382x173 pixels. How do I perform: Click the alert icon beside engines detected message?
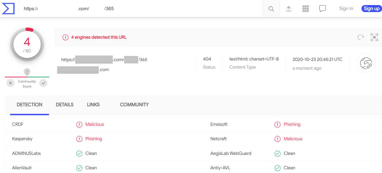click(x=65, y=37)
